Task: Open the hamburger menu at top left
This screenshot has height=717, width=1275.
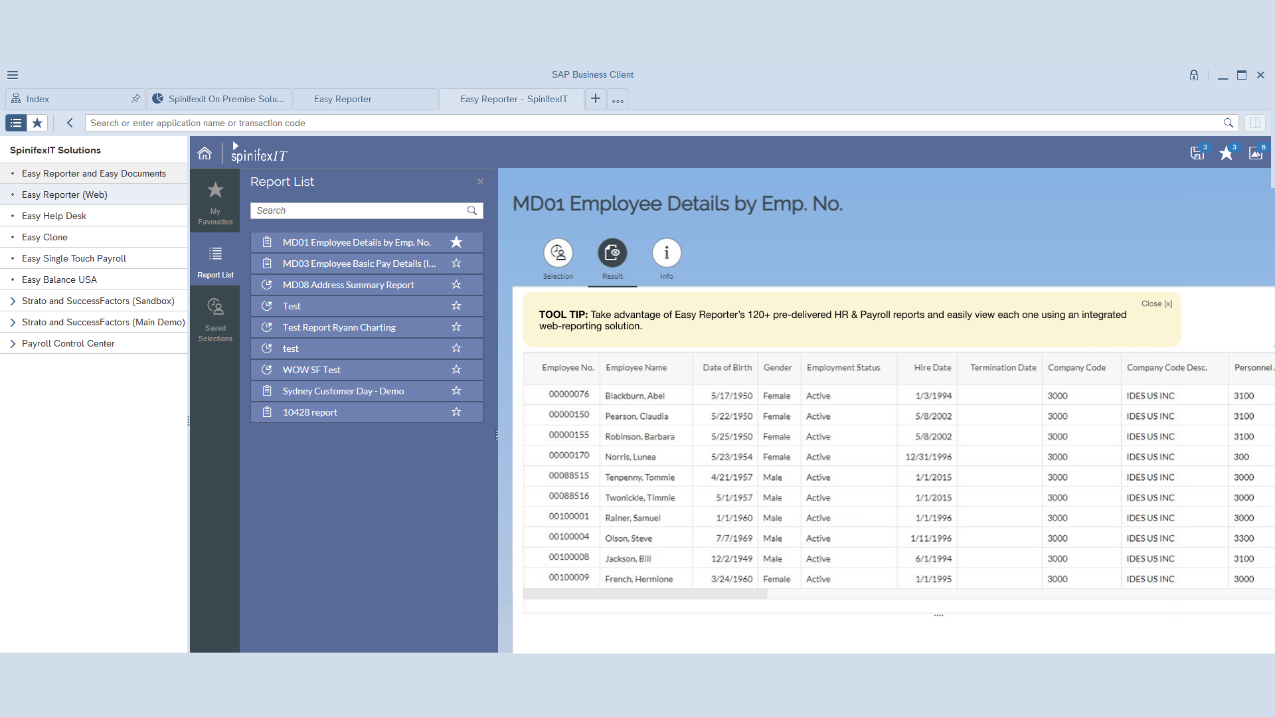Action: click(12, 74)
